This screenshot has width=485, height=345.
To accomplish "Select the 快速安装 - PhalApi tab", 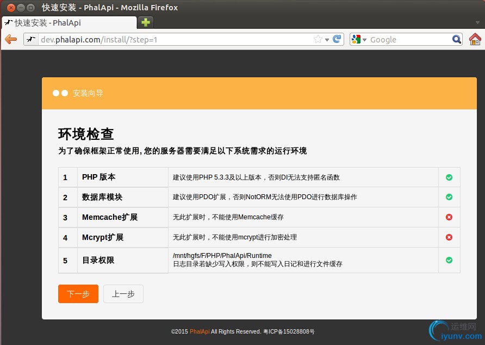I will click(x=70, y=23).
